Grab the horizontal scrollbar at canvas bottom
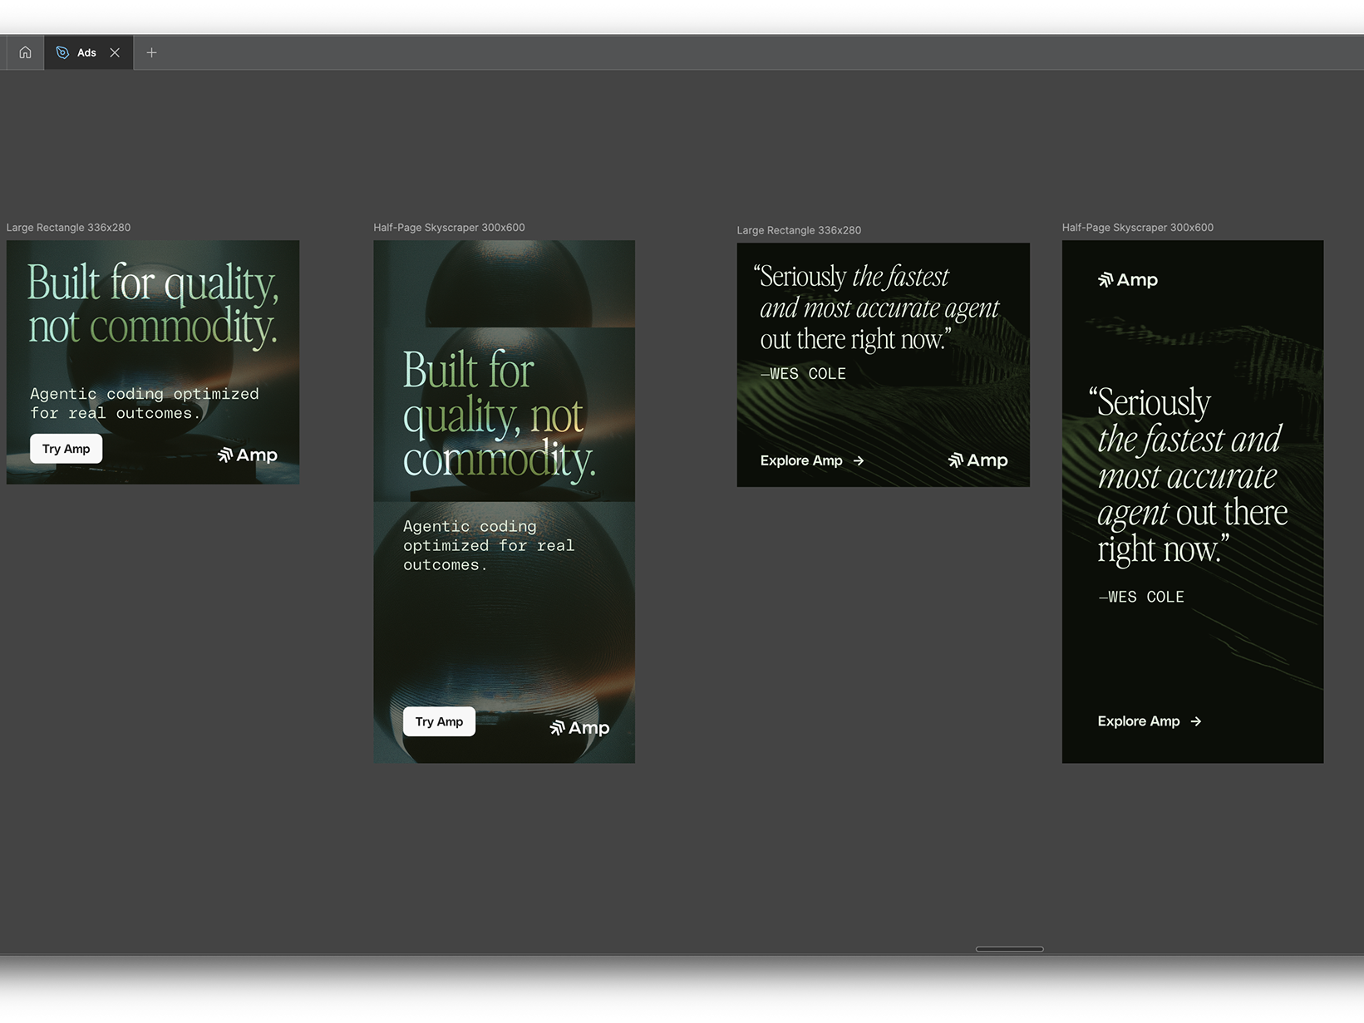This screenshot has width=1364, height=1023. 1009,948
